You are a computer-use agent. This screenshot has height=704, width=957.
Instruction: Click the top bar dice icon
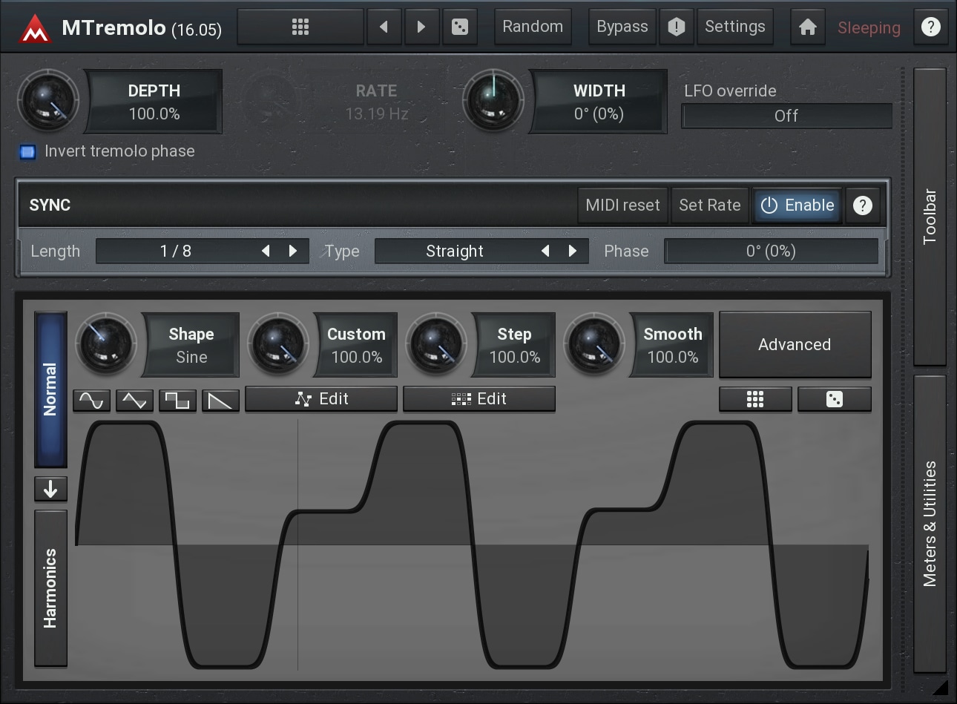(x=460, y=27)
